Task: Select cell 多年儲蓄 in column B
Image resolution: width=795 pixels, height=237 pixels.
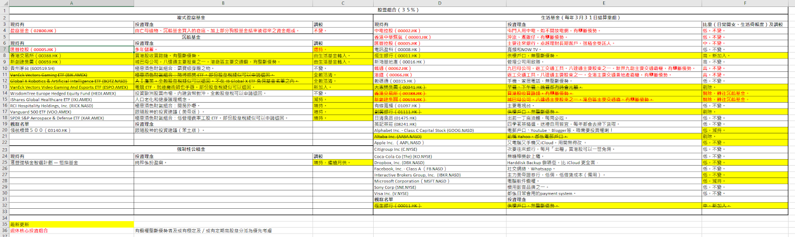Action: tap(223, 50)
